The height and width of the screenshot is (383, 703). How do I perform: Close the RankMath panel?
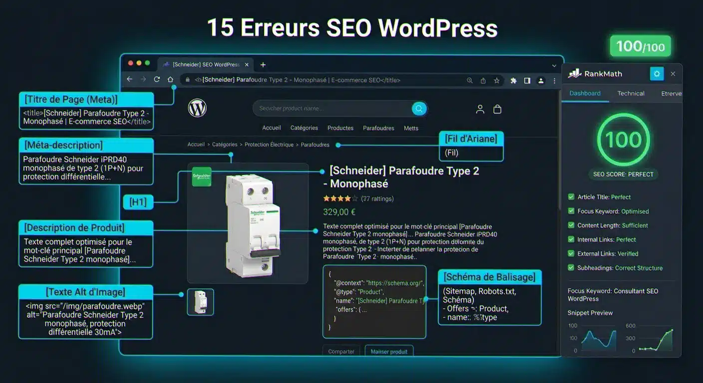pyautogui.click(x=673, y=74)
